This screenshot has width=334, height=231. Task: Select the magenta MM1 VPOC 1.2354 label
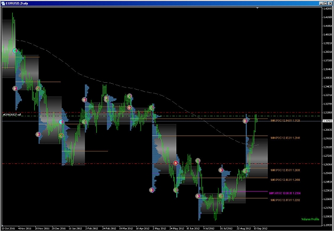click(x=285, y=193)
